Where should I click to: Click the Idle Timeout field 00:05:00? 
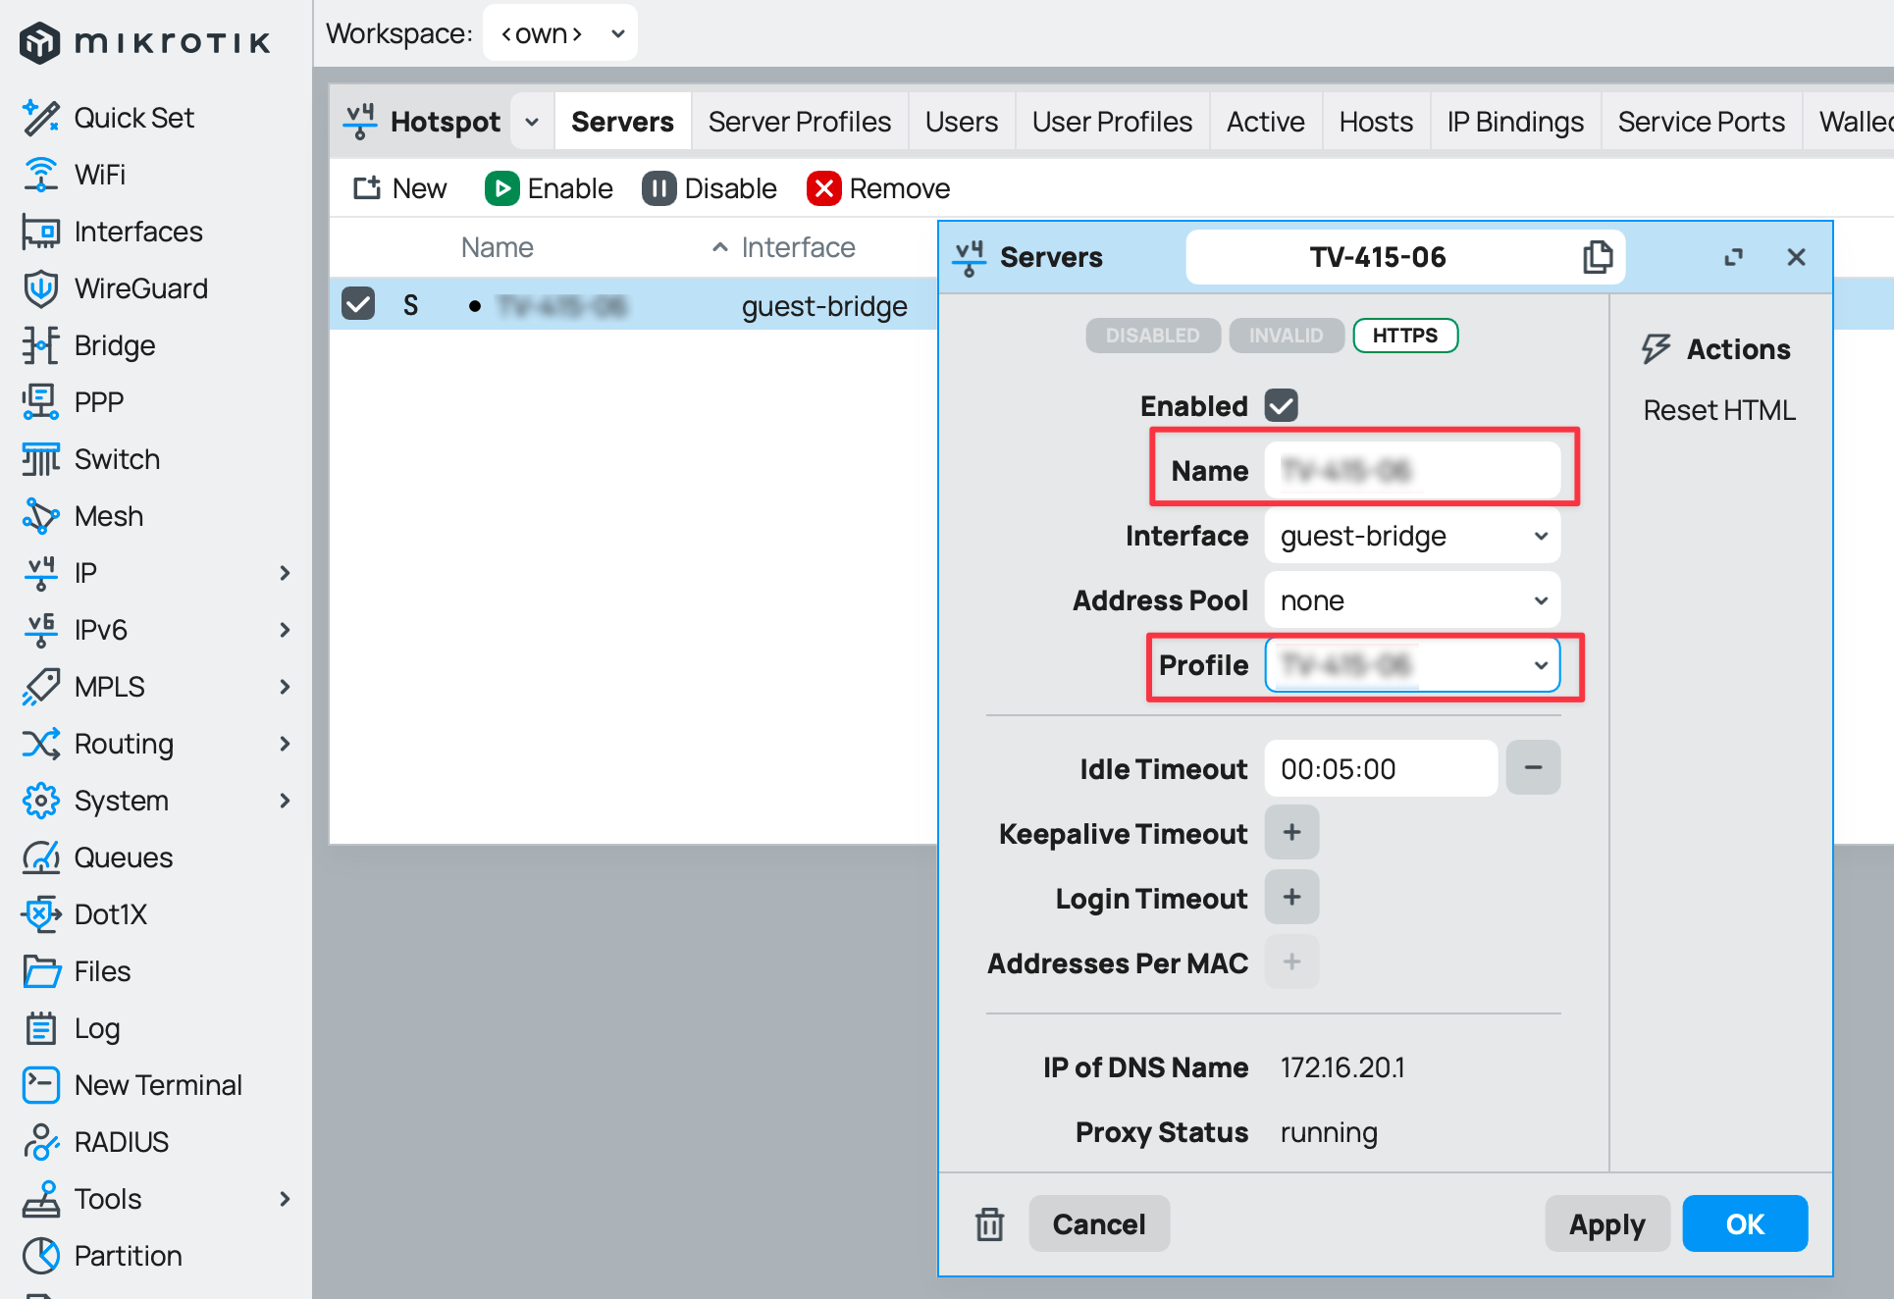pyautogui.click(x=1381, y=768)
